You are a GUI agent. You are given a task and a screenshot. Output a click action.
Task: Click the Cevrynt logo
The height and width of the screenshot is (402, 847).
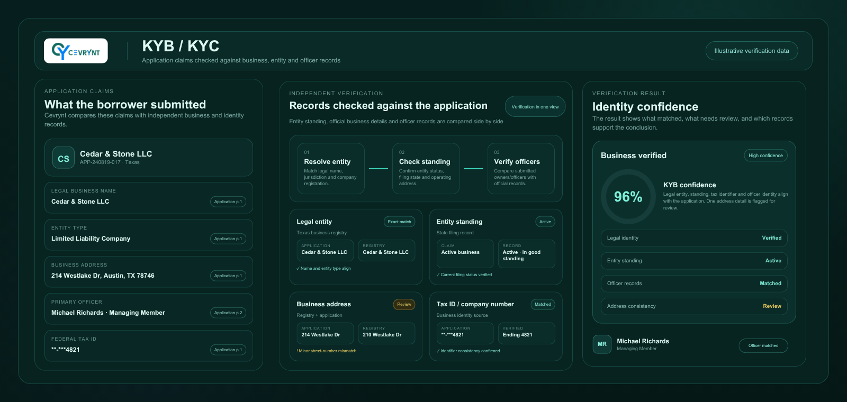point(76,51)
